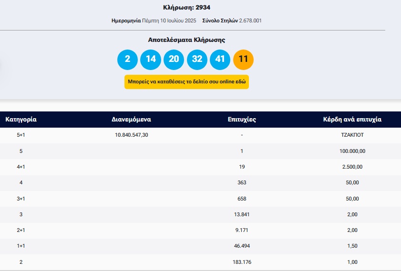
Task: Select the Κέρδη ανά επιτυχία header
Action: click(352, 120)
